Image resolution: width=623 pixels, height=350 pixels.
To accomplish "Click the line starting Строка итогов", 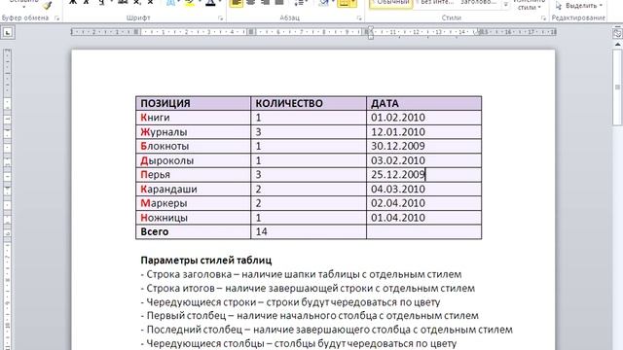I will tap(308, 288).
